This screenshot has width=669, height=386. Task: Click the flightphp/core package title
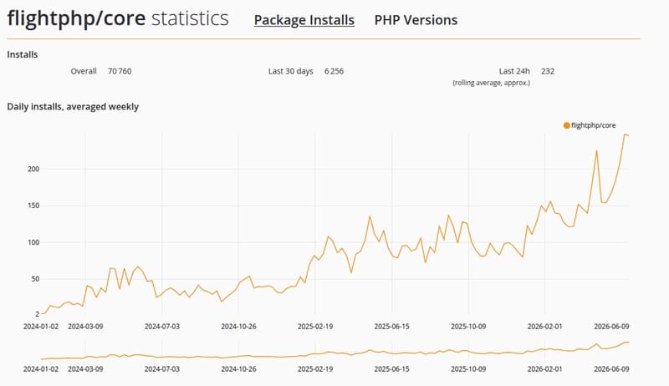(76, 18)
